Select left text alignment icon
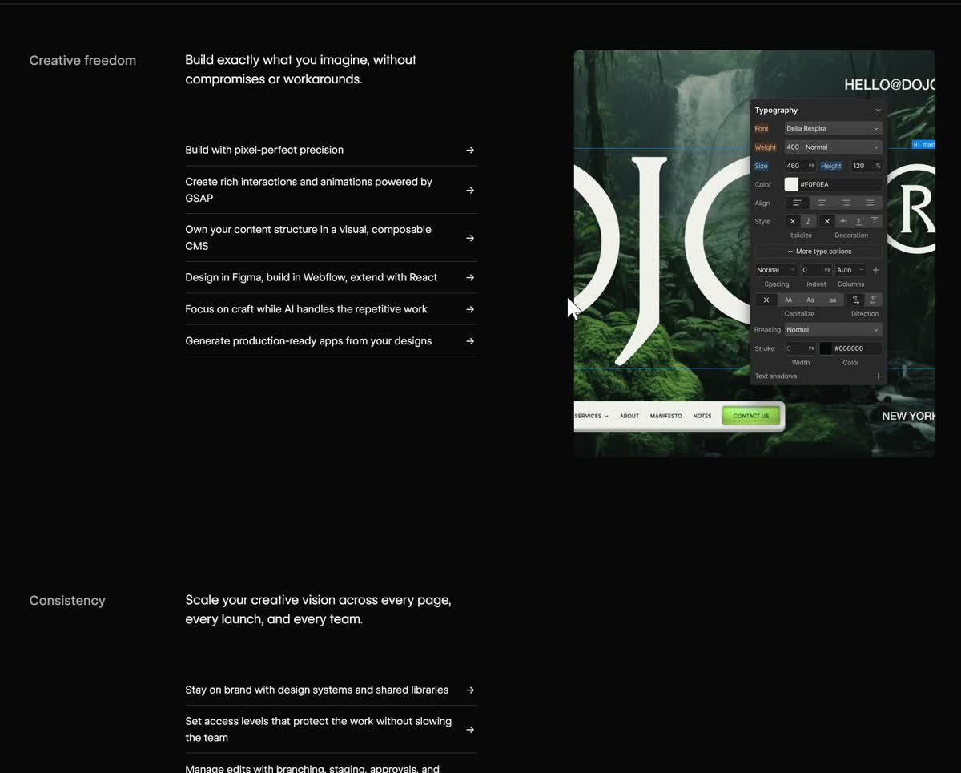Screen dimensions: 961x773 pyautogui.click(x=797, y=203)
